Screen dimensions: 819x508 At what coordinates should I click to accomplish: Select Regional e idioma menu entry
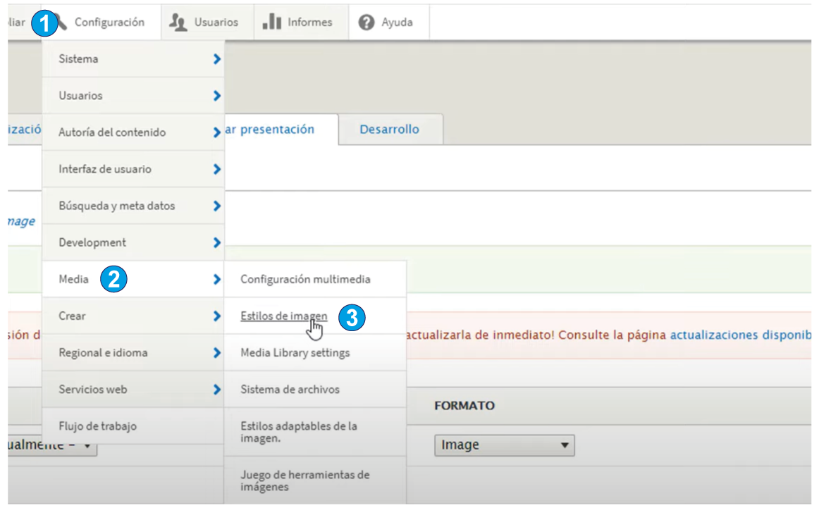133,353
